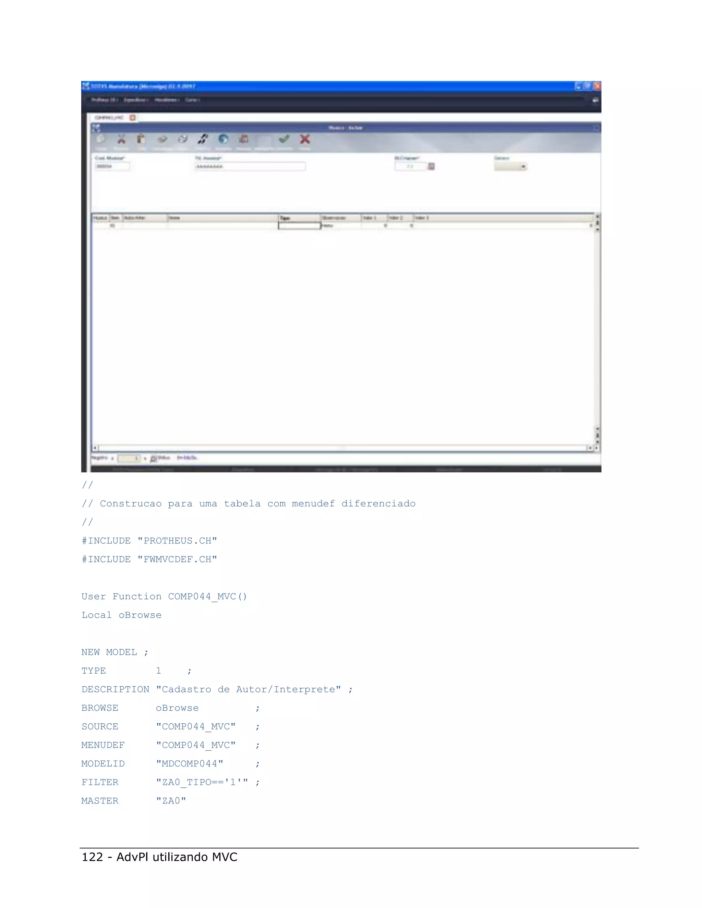The height and width of the screenshot is (908, 702).
Task: Click the blue globe toolbar icon
Action: tap(223, 139)
